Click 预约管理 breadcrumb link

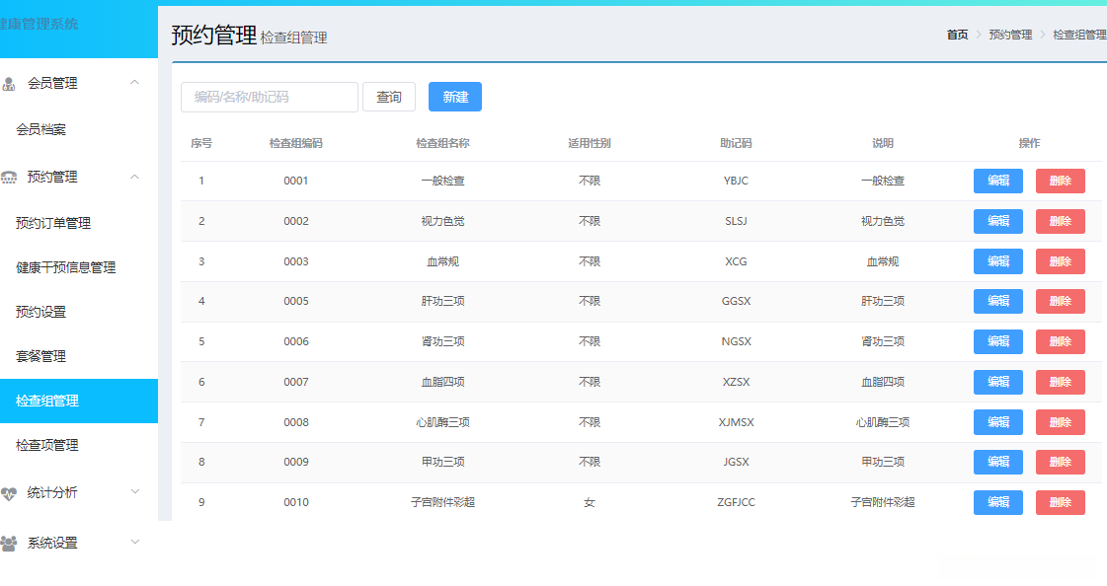tap(1010, 35)
